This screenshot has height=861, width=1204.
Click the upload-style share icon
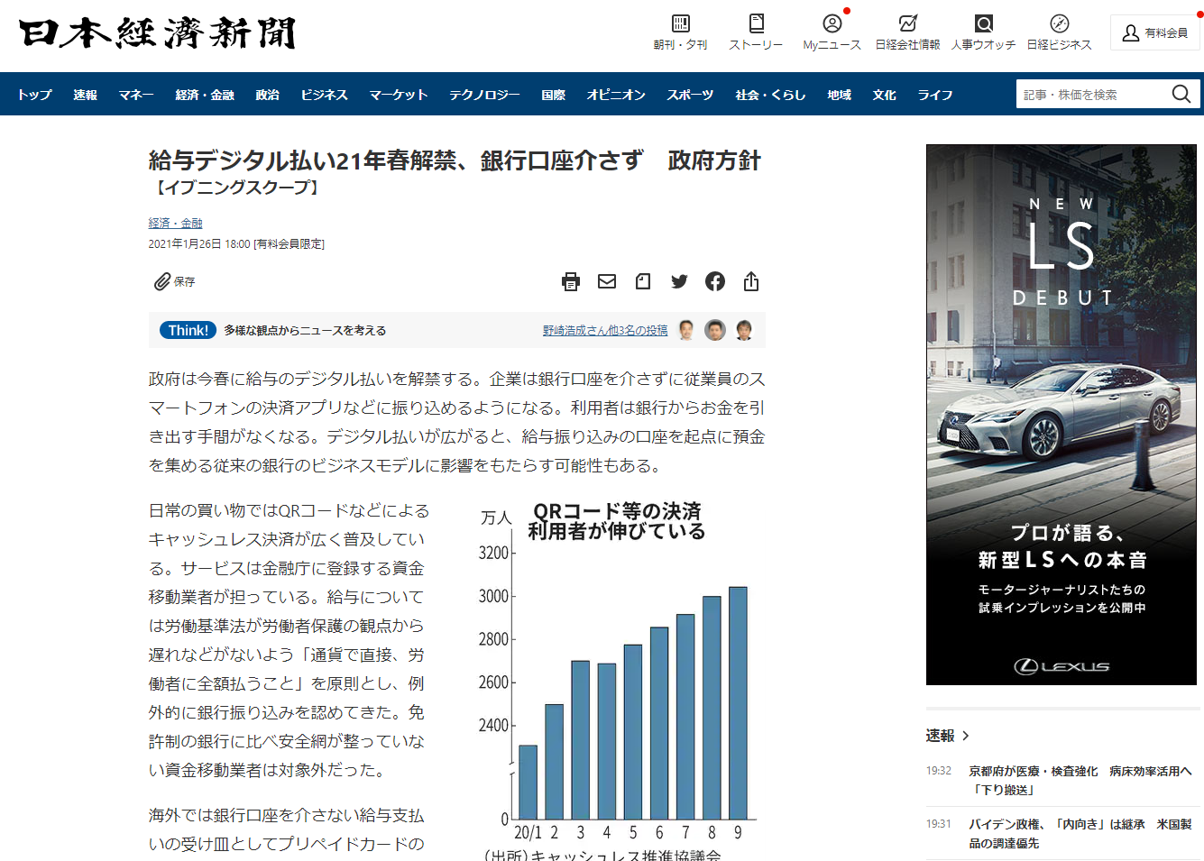(751, 282)
